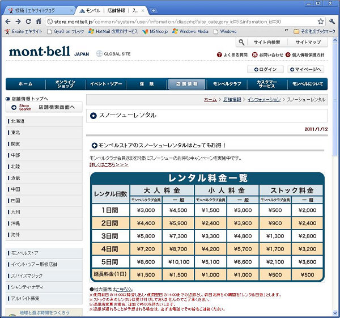Close the エキサイトブログ tab

71,11
